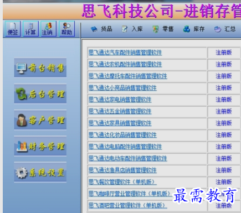
Task: Click 注册版 beside 汽车配件 software
Action: pyautogui.click(x=224, y=53)
